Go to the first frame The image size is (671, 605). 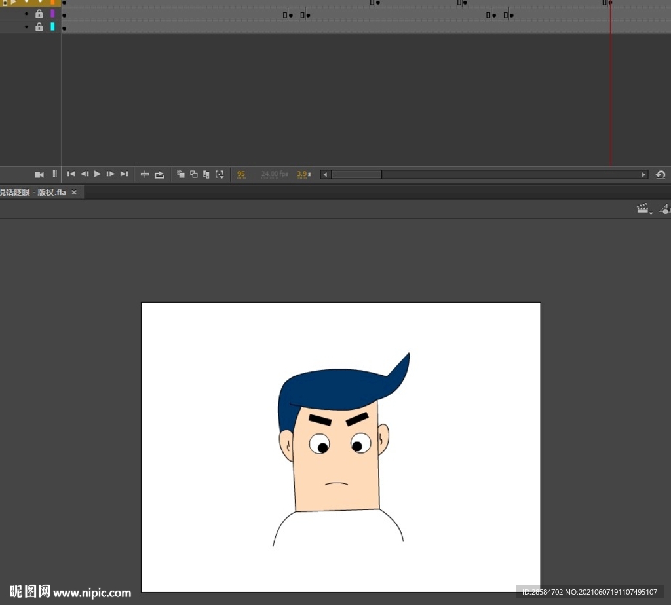[71, 174]
